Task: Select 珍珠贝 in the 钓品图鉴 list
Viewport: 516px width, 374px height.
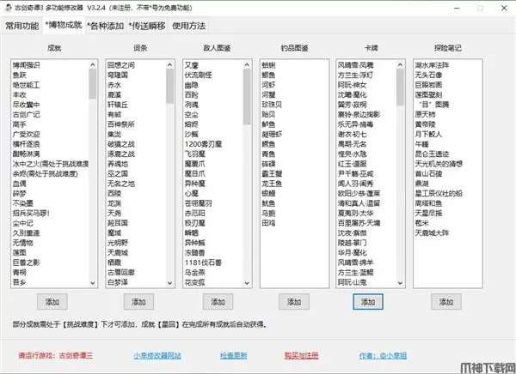Action: coord(272,105)
